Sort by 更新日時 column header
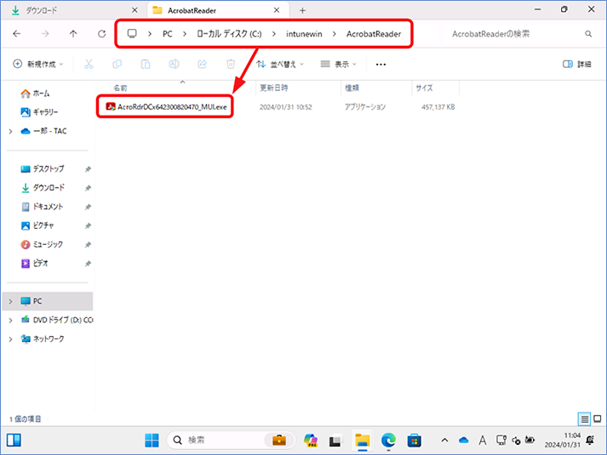This screenshot has height=455, width=607. 273,88
